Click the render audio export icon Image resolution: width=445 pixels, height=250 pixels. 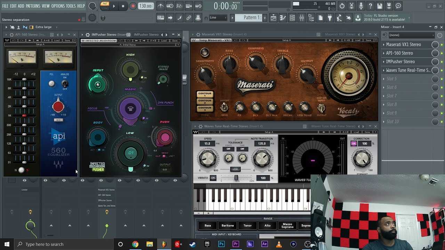pyautogui.click(x=389, y=6)
